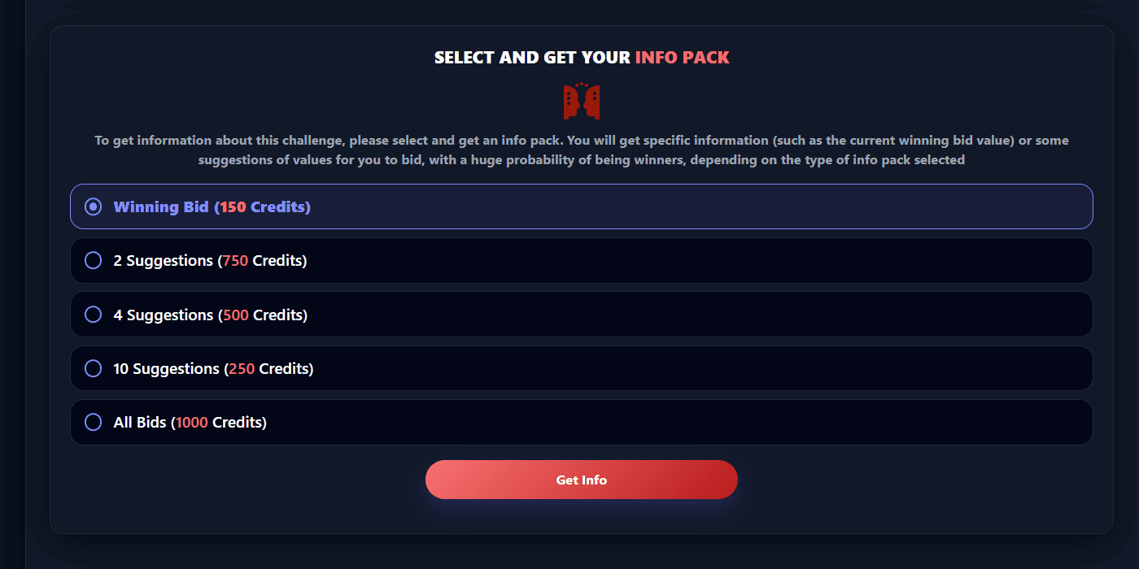Select the Winning Bid radio circle

click(94, 206)
